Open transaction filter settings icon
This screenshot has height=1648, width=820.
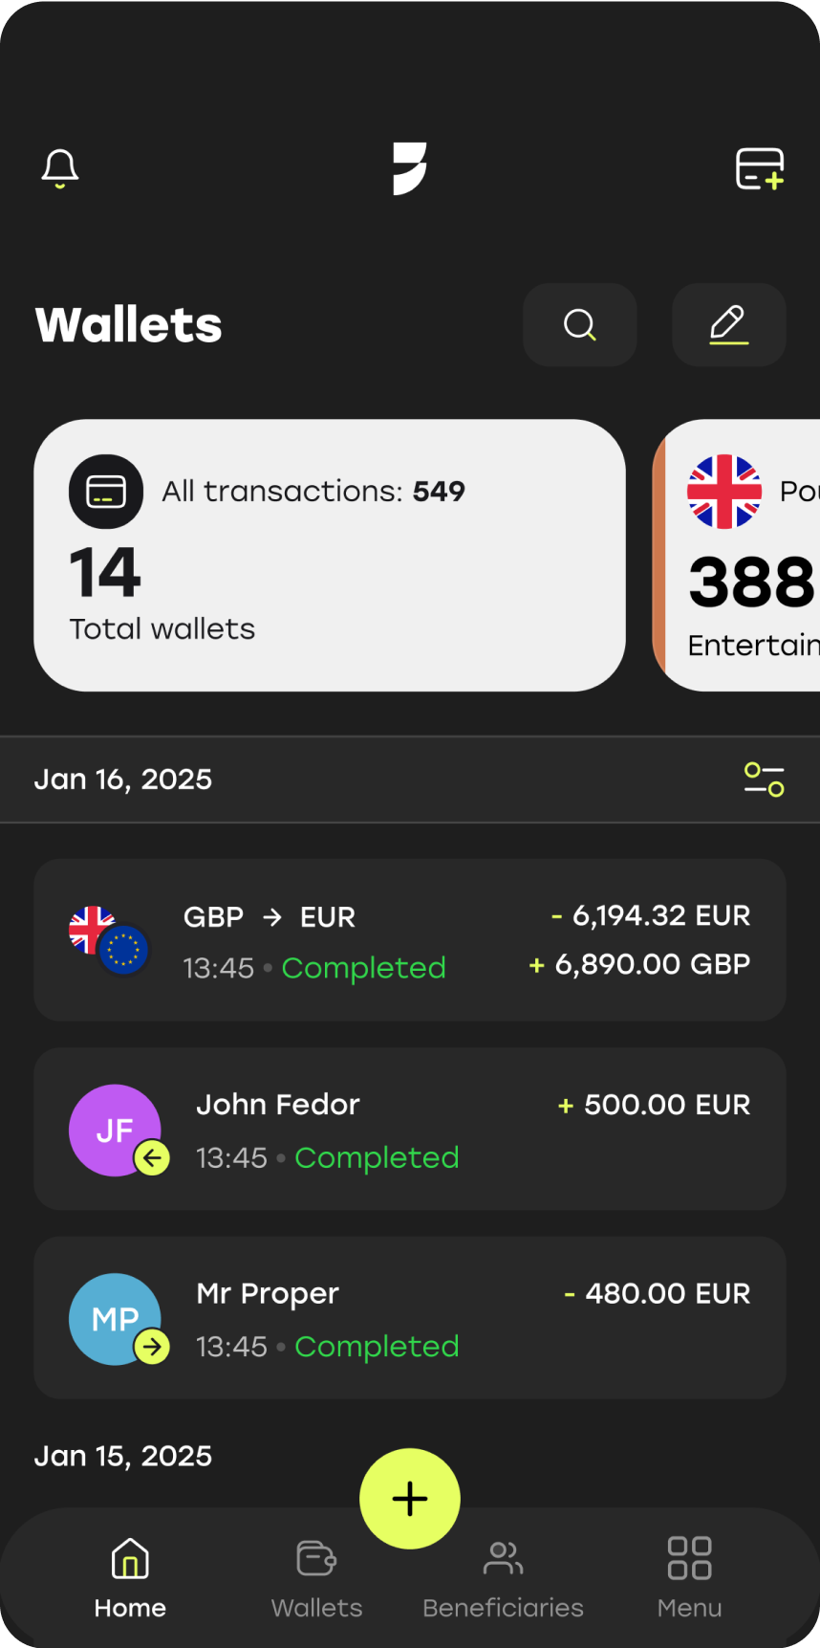pyautogui.click(x=764, y=780)
